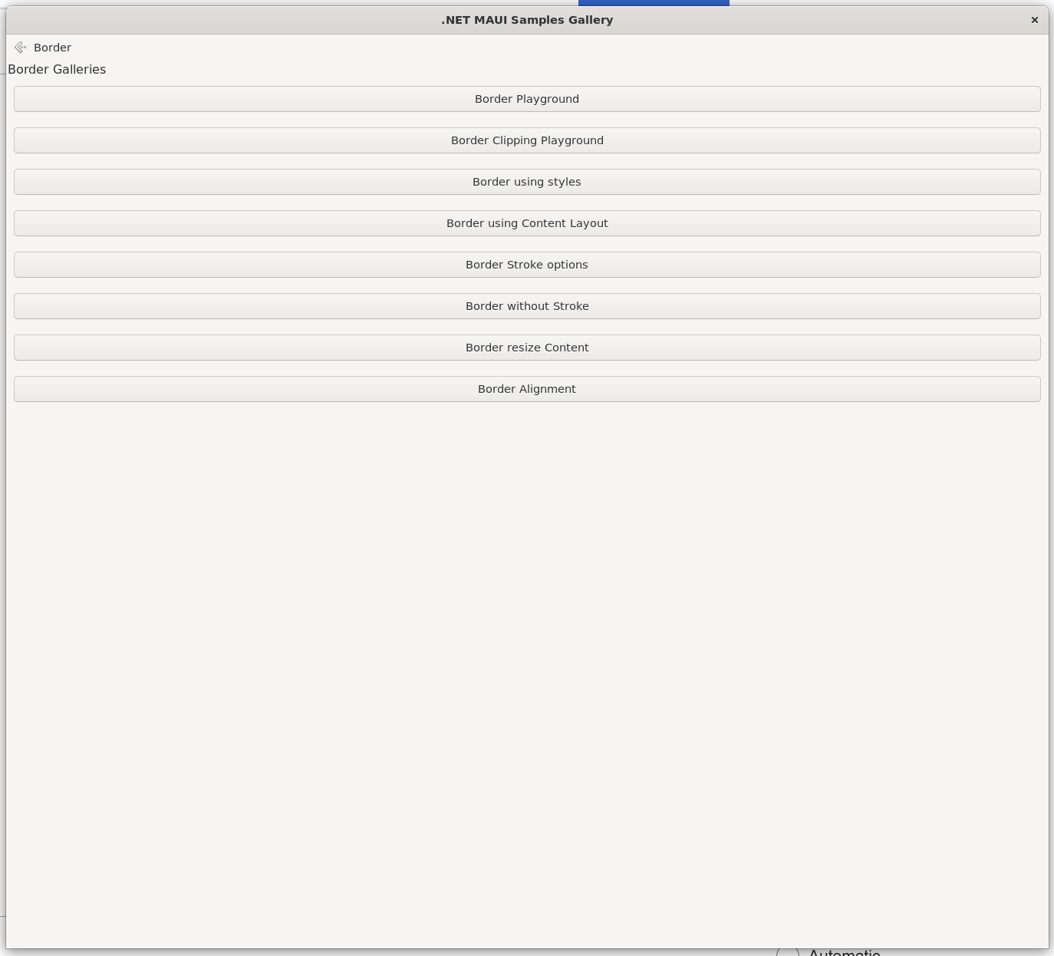Choose the Border Alignment gallery
The image size is (1054, 956).
coord(527,389)
